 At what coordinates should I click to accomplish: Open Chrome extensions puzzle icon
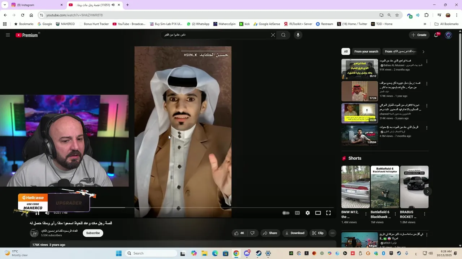[x=427, y=15]
